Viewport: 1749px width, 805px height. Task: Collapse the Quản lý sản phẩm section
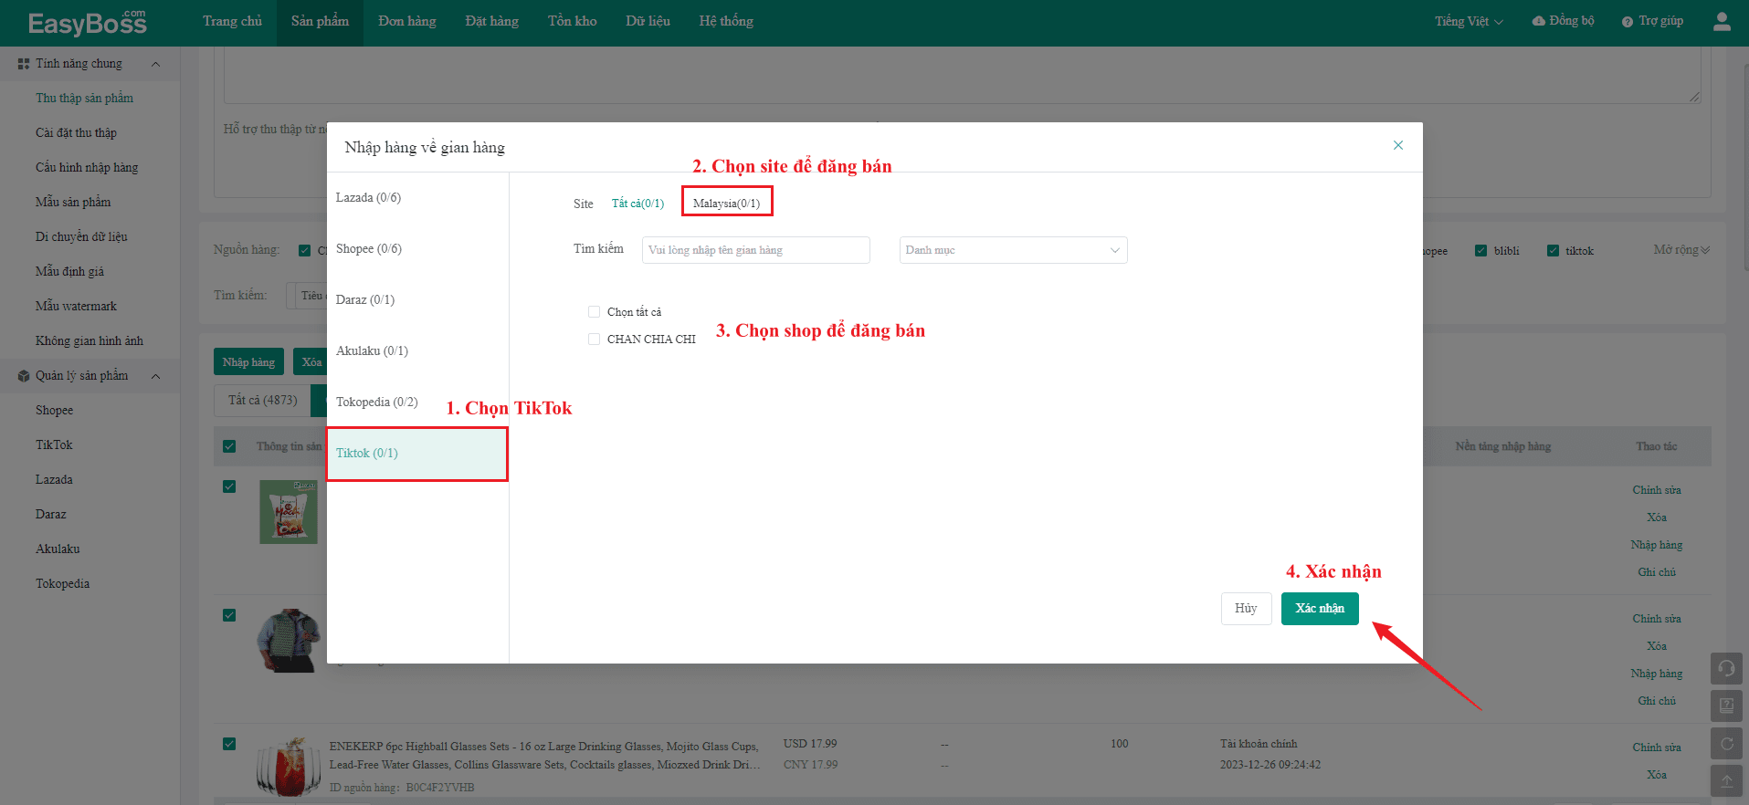tap(155, 376)
